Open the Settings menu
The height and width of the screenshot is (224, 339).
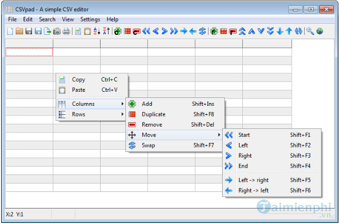[x=90, y=20]
